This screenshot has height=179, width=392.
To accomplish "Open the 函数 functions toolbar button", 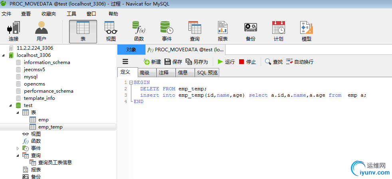I will tap(139, 31).
